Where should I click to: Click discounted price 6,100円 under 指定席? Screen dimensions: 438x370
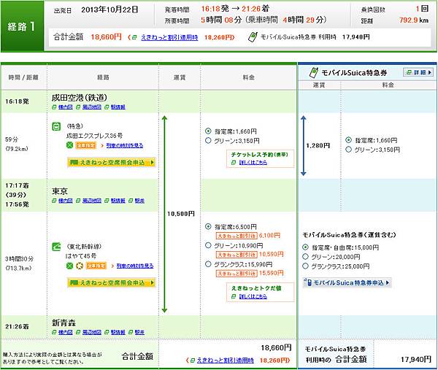pyautogui.click(x=269, y=236)
